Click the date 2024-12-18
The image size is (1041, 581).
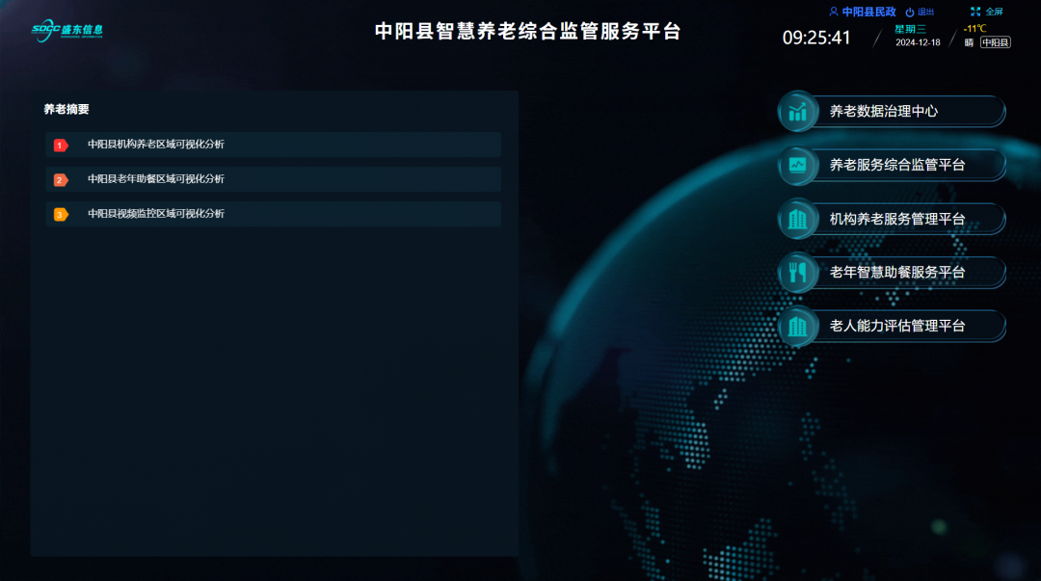coord(918,42)
